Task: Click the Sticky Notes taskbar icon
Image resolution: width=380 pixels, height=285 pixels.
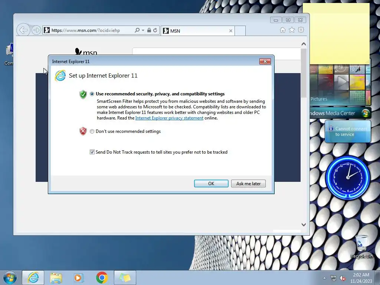Action: click(125, 278)
